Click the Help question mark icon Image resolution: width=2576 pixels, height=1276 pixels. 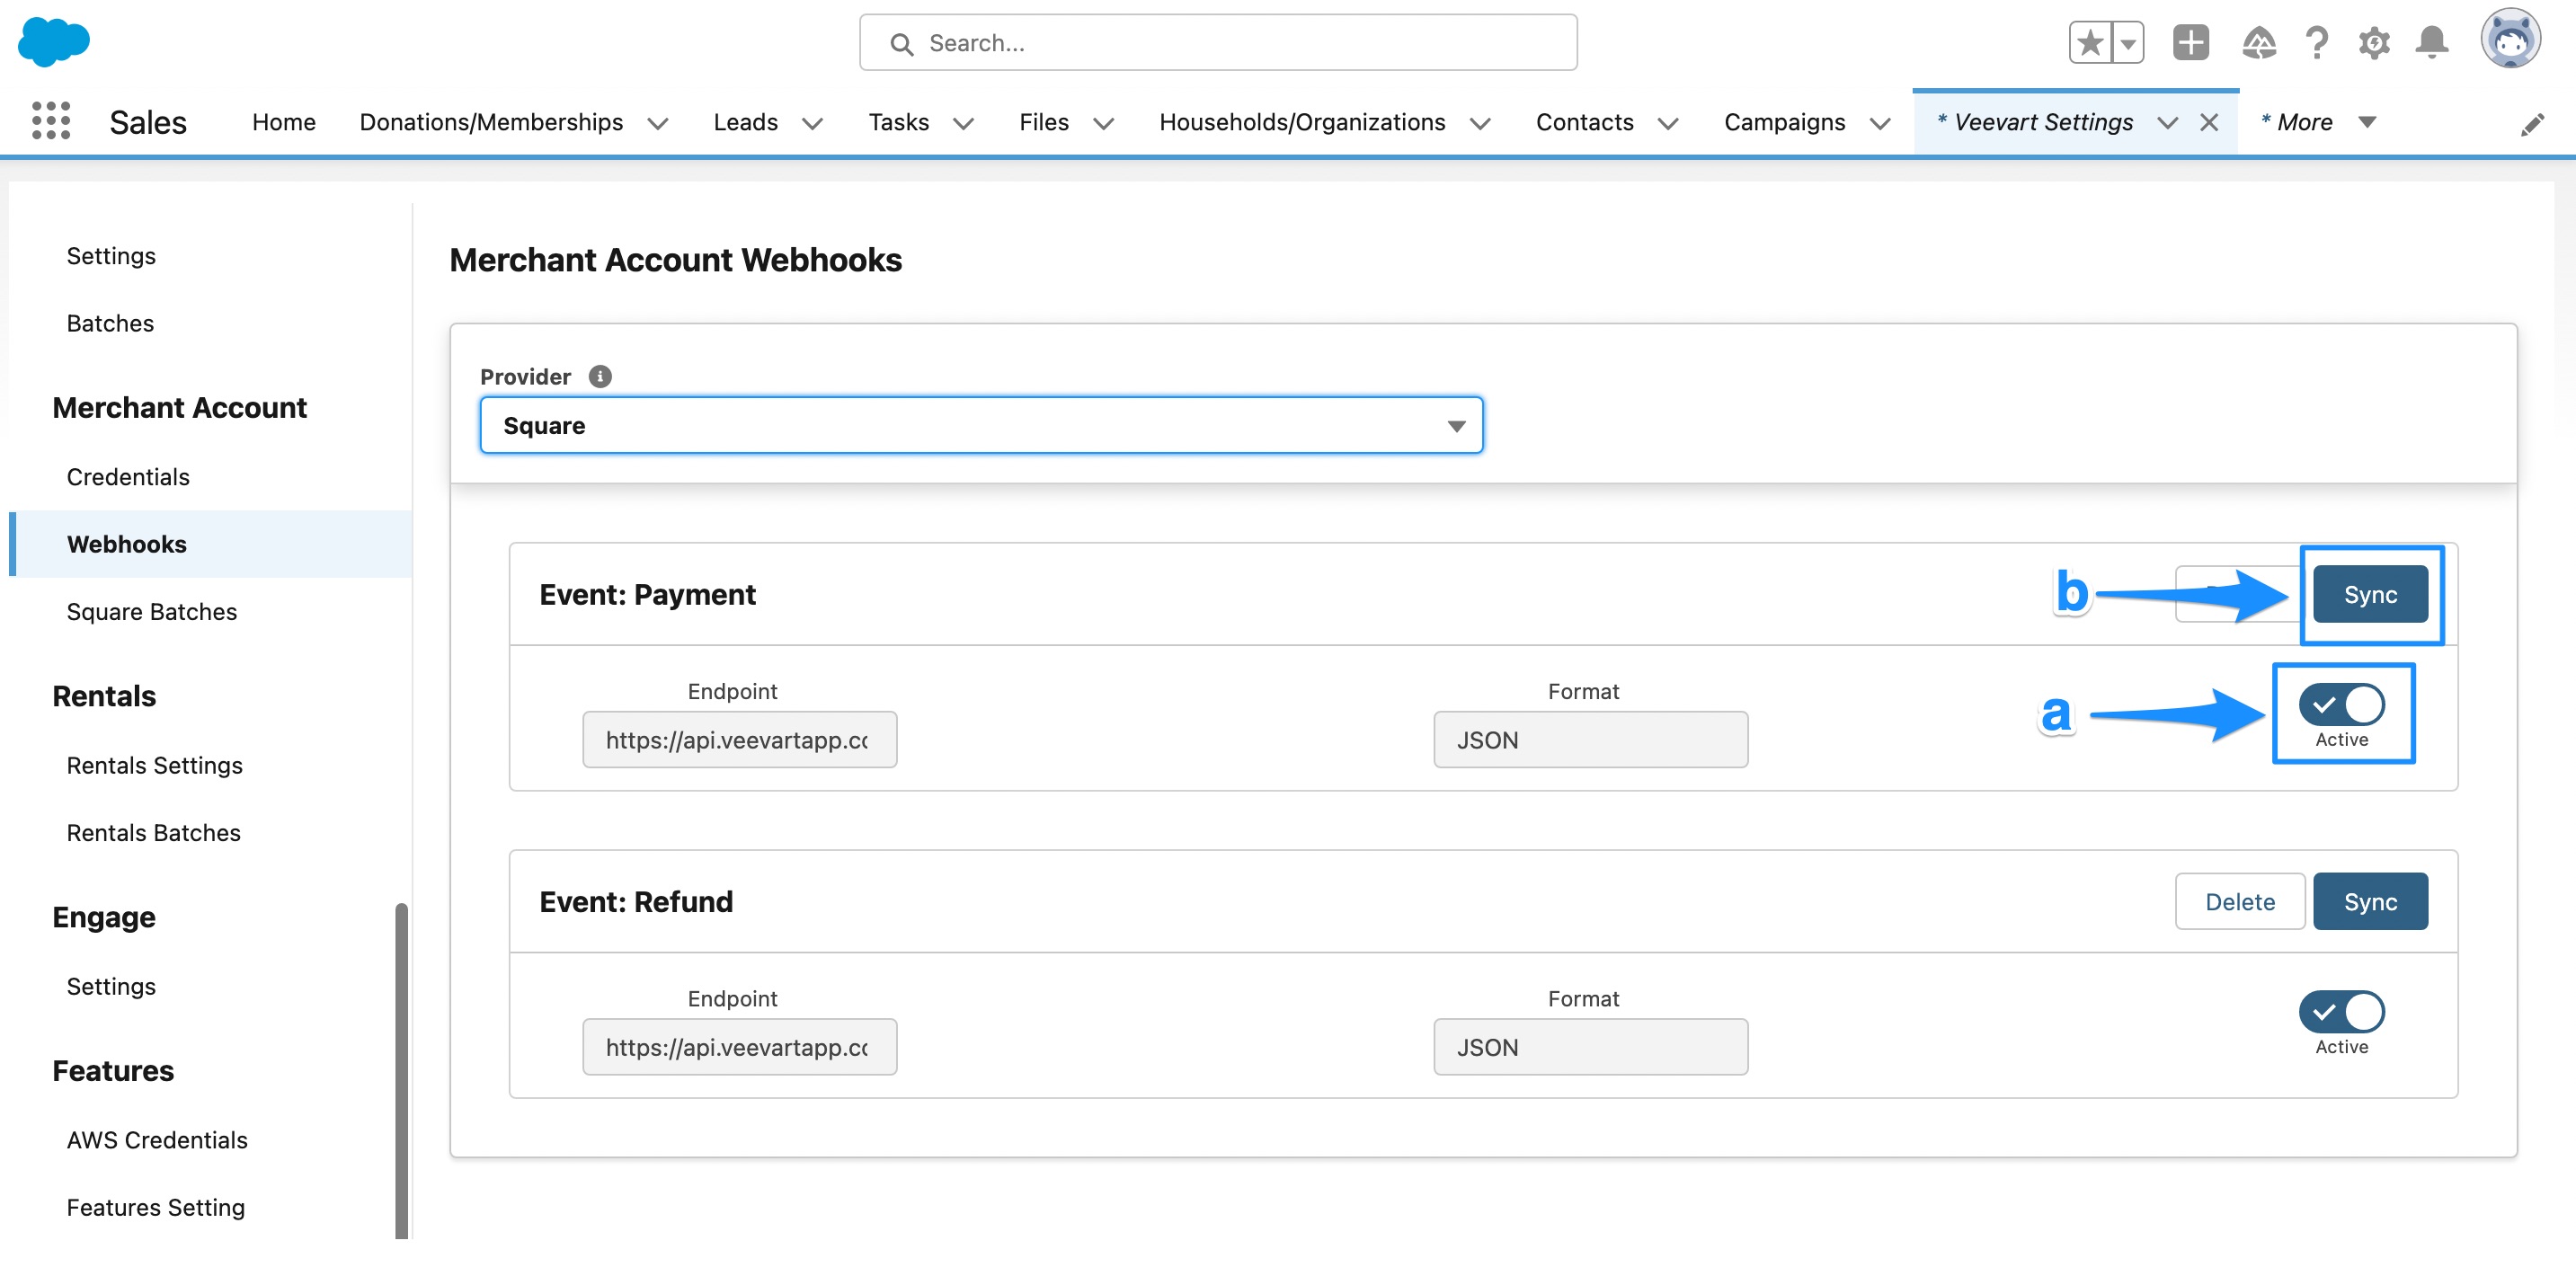click(2316, 42)
